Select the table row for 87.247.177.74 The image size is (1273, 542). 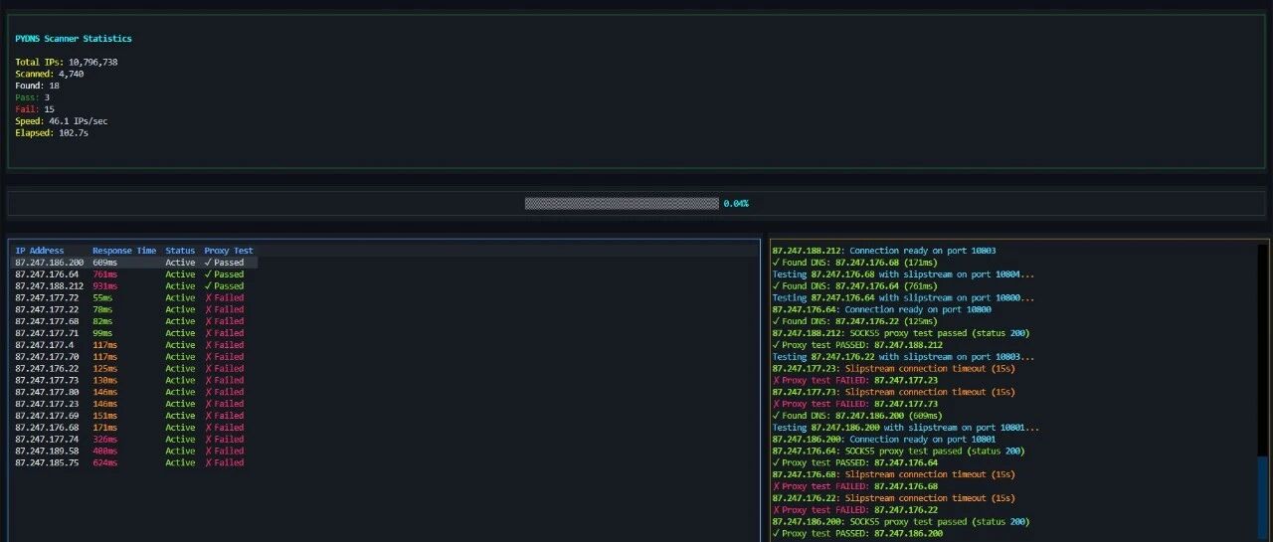pyautogui.click(x=134, y=440)
